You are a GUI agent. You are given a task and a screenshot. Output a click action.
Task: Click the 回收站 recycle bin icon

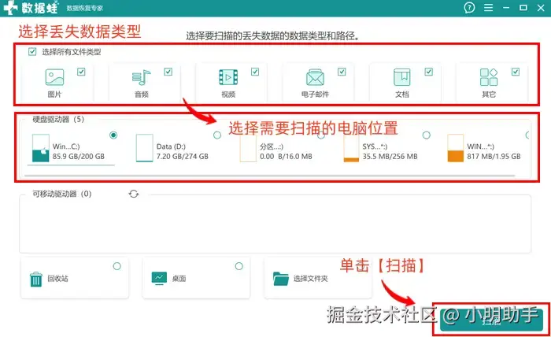36,280
